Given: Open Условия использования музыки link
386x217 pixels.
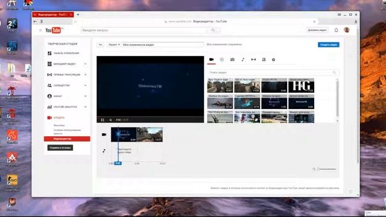Looking at the screenshot, I should [67, 131].
